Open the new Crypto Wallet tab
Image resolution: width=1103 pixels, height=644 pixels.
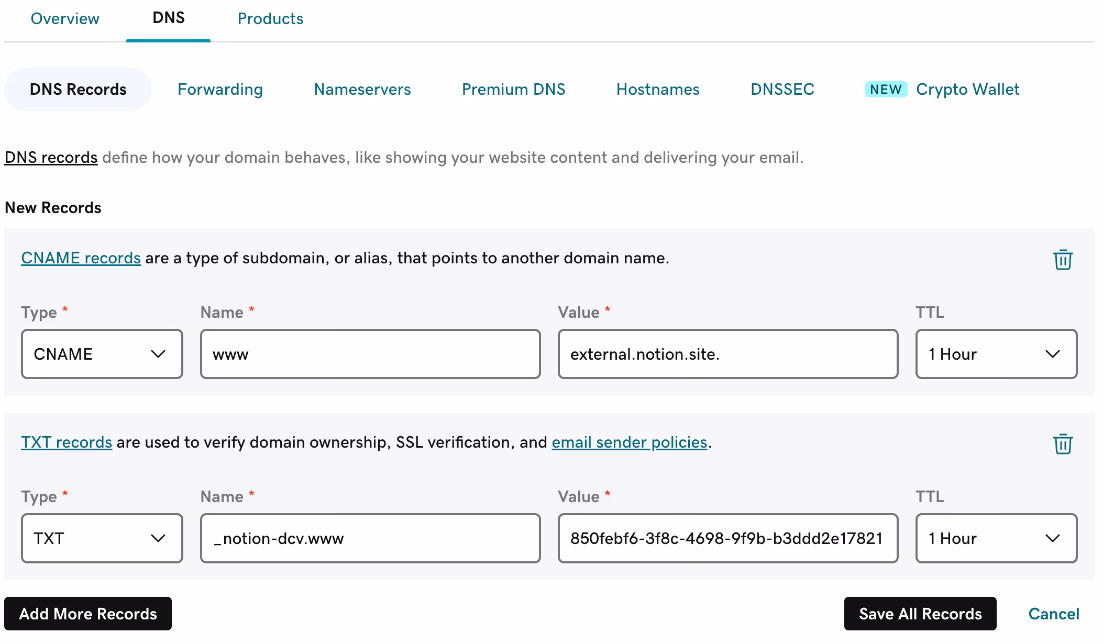click(x=967, y=90)
